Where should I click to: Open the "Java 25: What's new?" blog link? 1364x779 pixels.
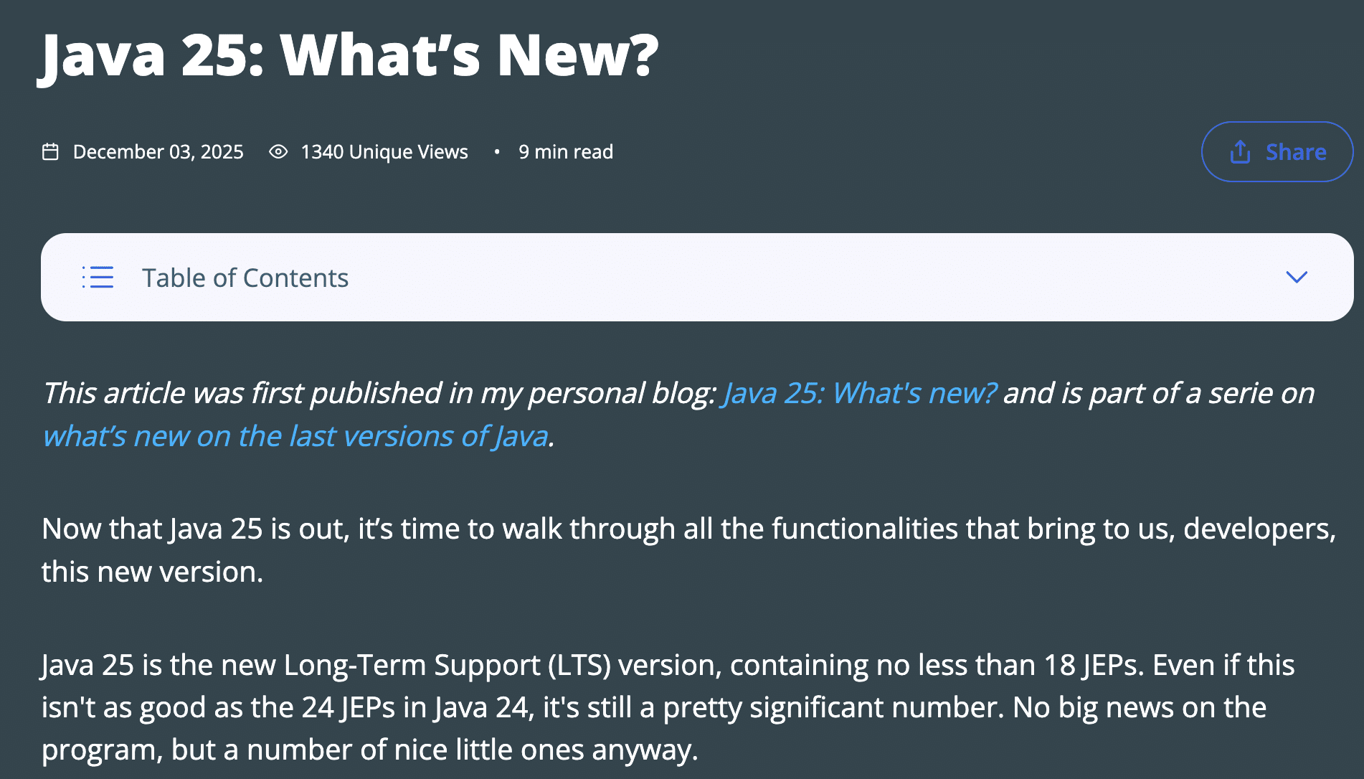click(x=859, y=393)
